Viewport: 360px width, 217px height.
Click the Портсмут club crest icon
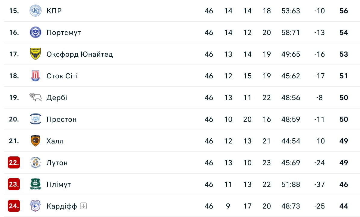tap(36, 33)
